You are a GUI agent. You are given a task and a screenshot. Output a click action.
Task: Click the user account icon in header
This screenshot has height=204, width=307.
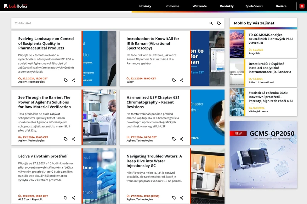point(302,6)
